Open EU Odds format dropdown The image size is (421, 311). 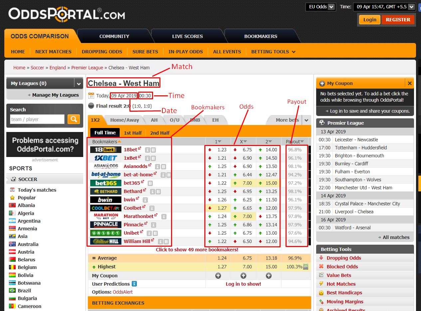pyautogui.click(x=320, y=7)
